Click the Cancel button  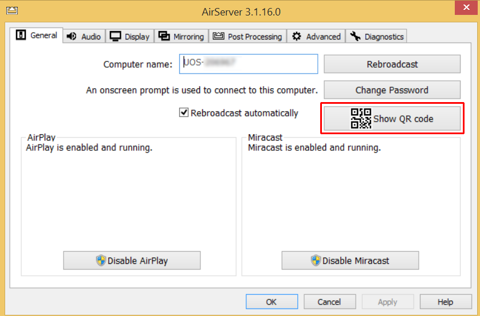click(x=329, y=302)
